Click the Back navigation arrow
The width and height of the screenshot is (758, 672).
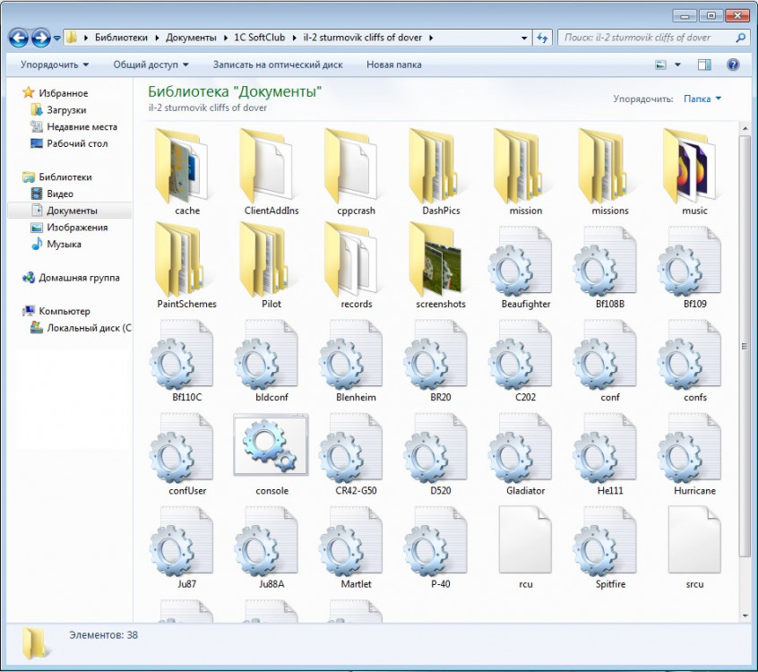pyautogui.click(x=19, y=38)
